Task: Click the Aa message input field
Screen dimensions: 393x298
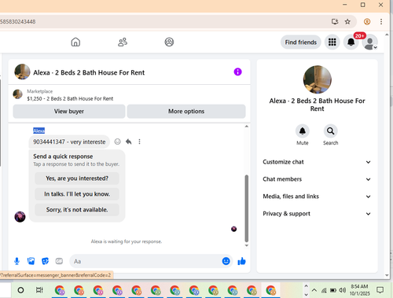Action: tap(147, 261)
